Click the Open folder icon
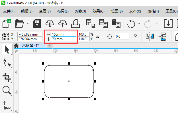Viewport: 178px width, 113px height. [x=20, y=24]
